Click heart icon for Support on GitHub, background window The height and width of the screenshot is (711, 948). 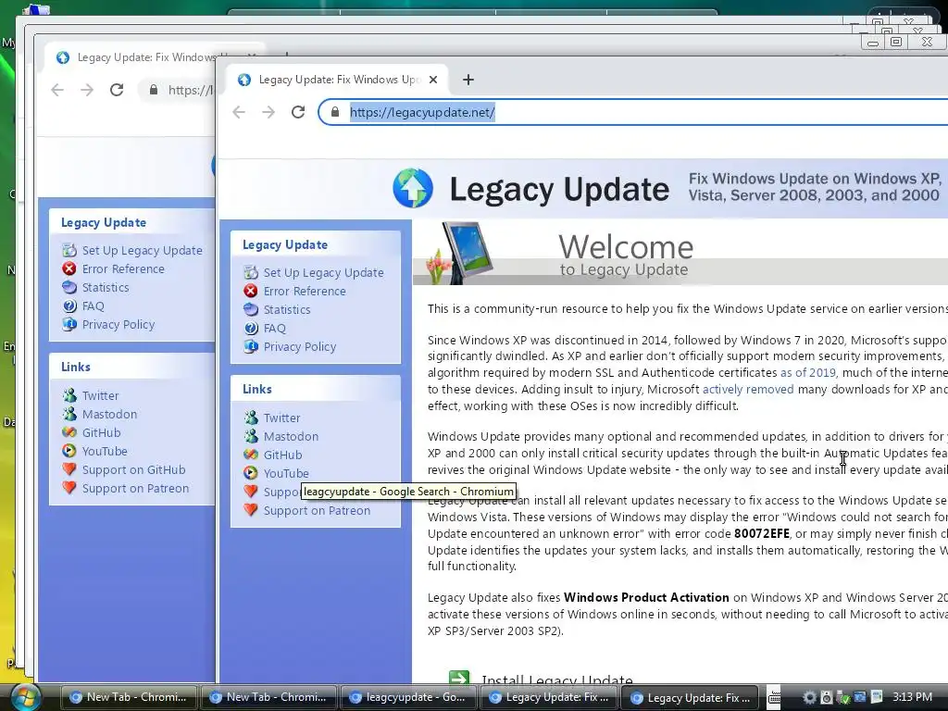69,469
